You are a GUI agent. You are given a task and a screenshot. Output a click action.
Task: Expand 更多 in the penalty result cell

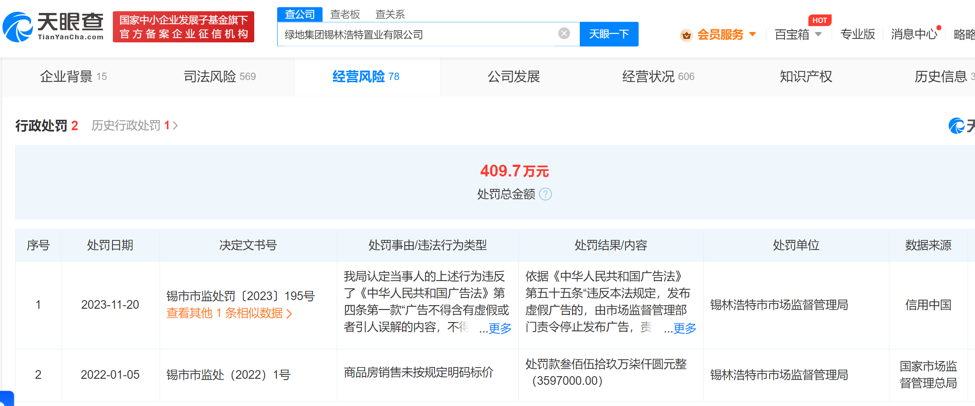tap(684, 328)
